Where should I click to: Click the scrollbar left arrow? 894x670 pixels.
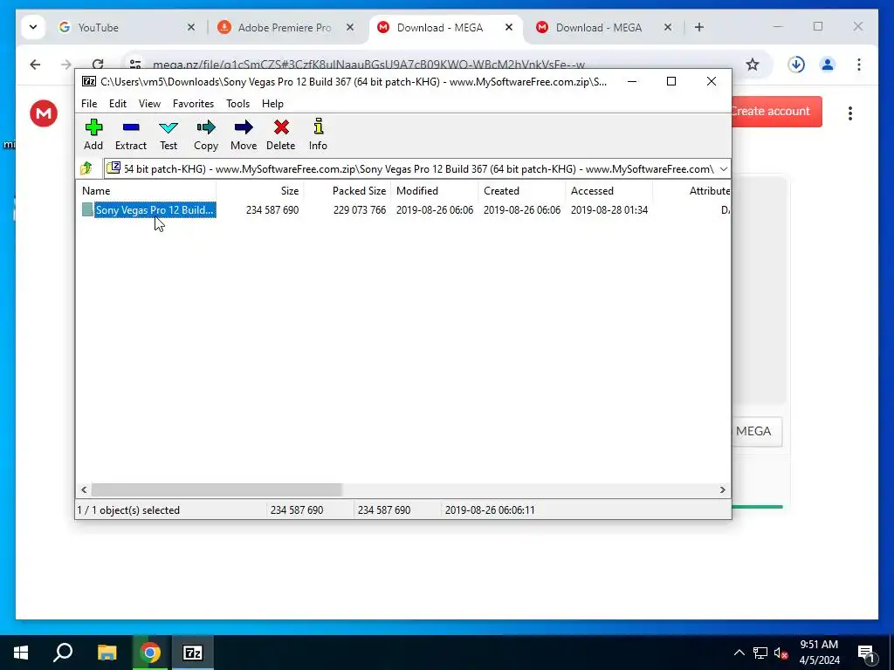(x=85, y=490)
